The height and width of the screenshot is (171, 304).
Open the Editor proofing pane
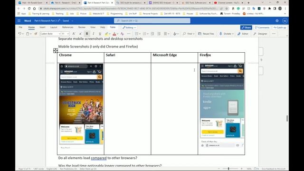click(x=243, y=34)
